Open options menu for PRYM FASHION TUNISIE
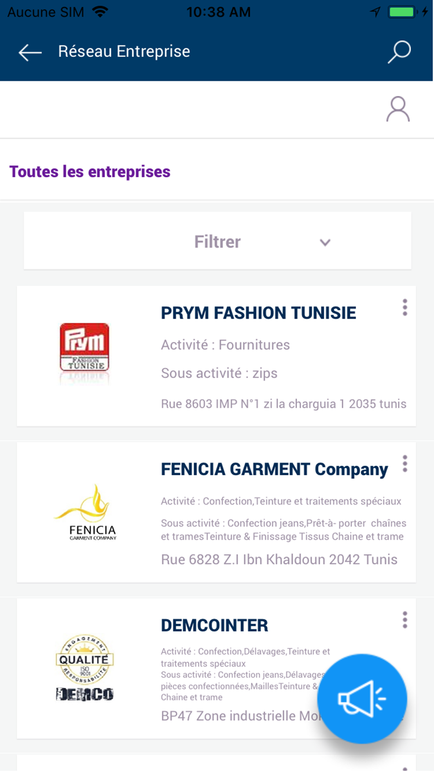The image size is (434, 772). pyautogui.click(x=405, y=307)
